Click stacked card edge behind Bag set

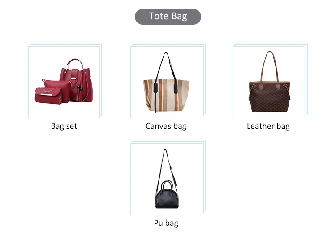(x=102, y=79)
